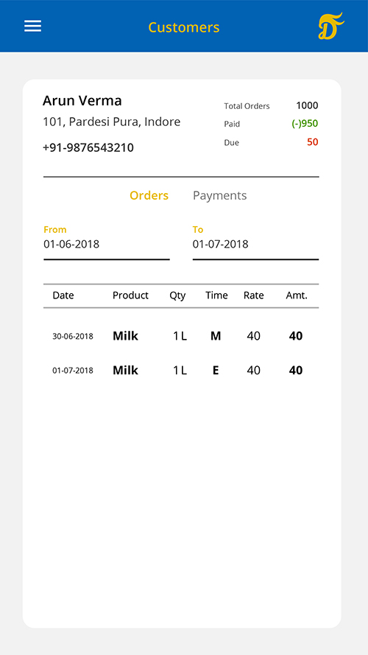Tap customer name Arun Verma
Screen dimensions: 368x655
(82, 101)
